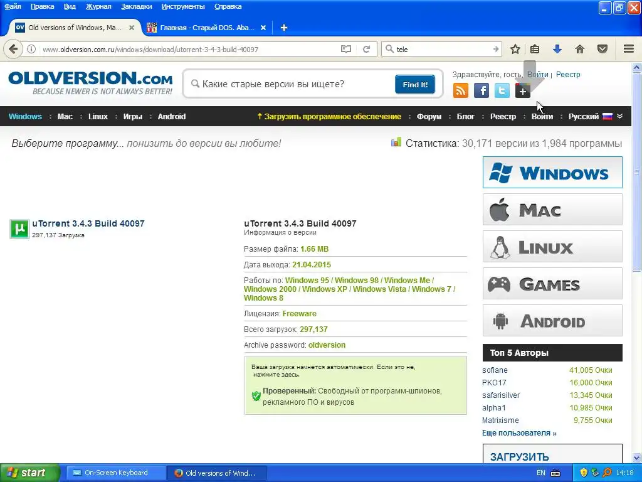Open the Вид menu
Image resolution: width=642 pixels, height=482 pixels.
[x=70, y=6]
